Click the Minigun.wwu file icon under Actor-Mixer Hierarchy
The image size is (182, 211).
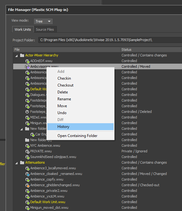click(x=27, y=123)
